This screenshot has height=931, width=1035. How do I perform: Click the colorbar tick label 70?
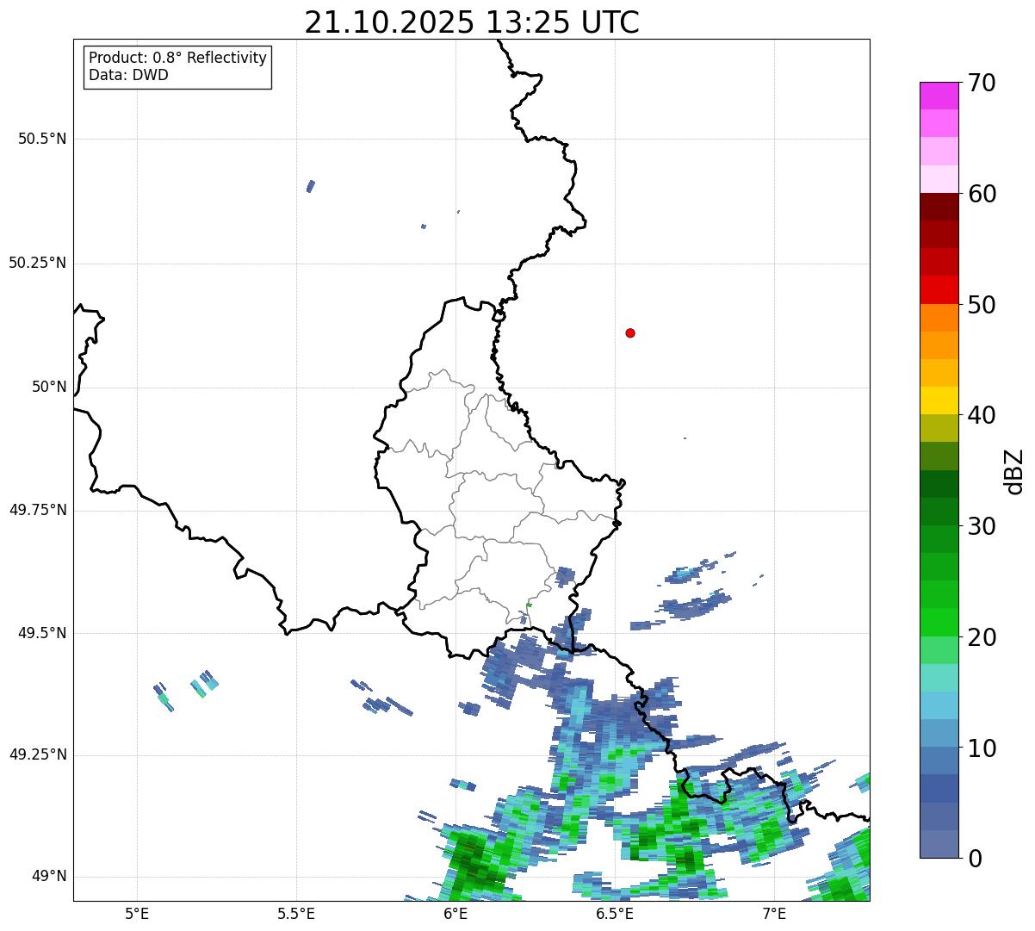click(x=982, y=83)
